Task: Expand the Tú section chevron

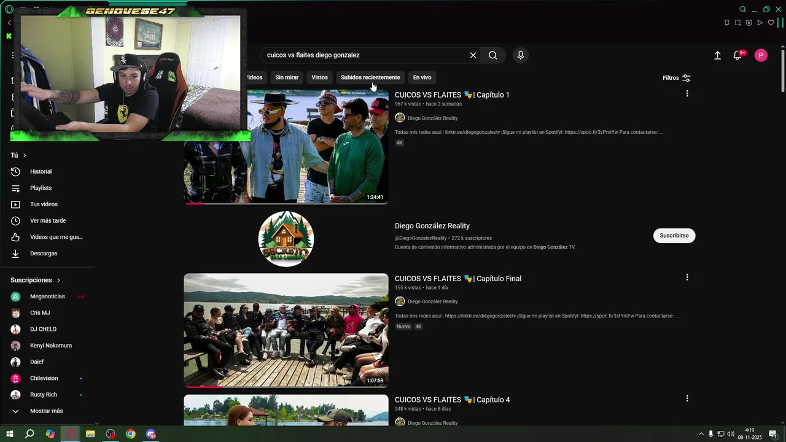Action: pyautogui.click(x=25, y=155)
